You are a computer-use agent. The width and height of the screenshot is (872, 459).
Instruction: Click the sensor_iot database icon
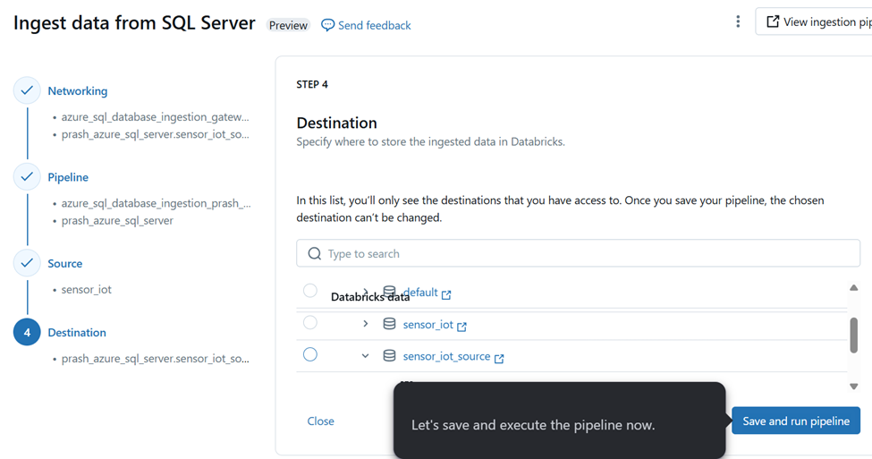pyautogui.click(x=389, y=324)
